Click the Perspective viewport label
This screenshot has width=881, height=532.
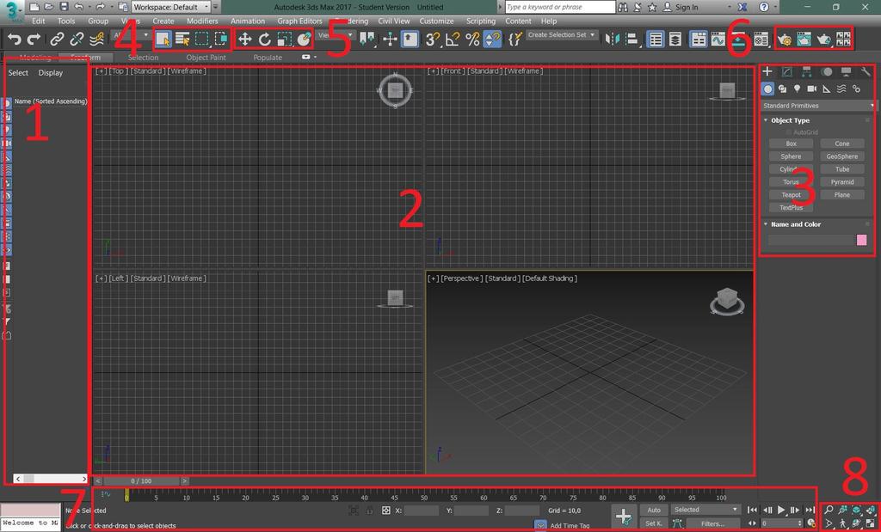click(462, 278)
